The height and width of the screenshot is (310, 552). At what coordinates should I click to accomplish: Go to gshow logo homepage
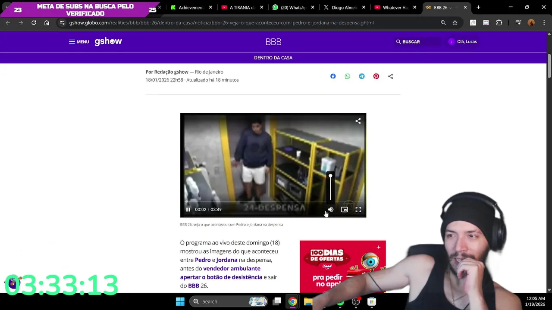pos(108,41)
